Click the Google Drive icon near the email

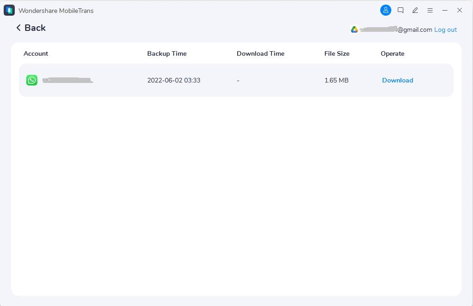(x=354, y=29)
